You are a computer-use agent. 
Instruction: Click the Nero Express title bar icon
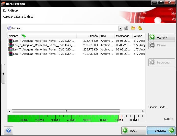click(x=3, y=4)
